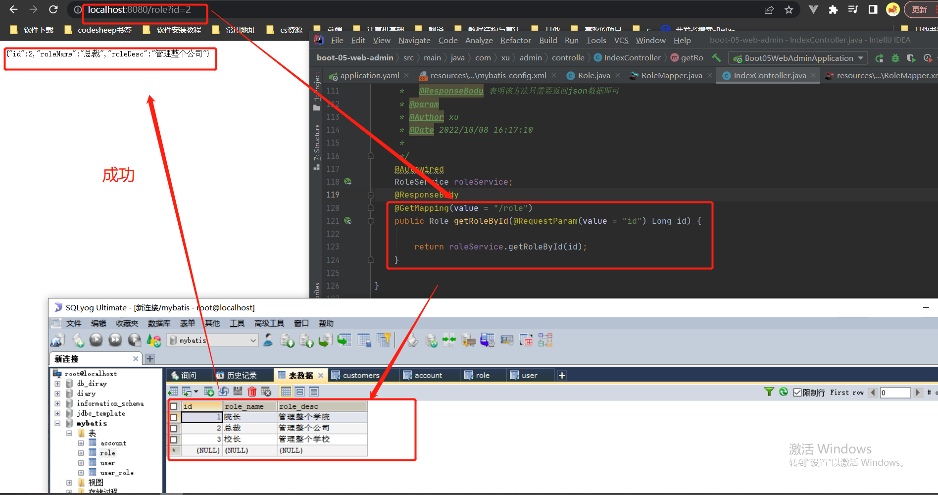Image resolution: width=938 pixels, height=495 pixels.
Task: Click IntelliJ build hammer icon
Action: tap(716, 58)
